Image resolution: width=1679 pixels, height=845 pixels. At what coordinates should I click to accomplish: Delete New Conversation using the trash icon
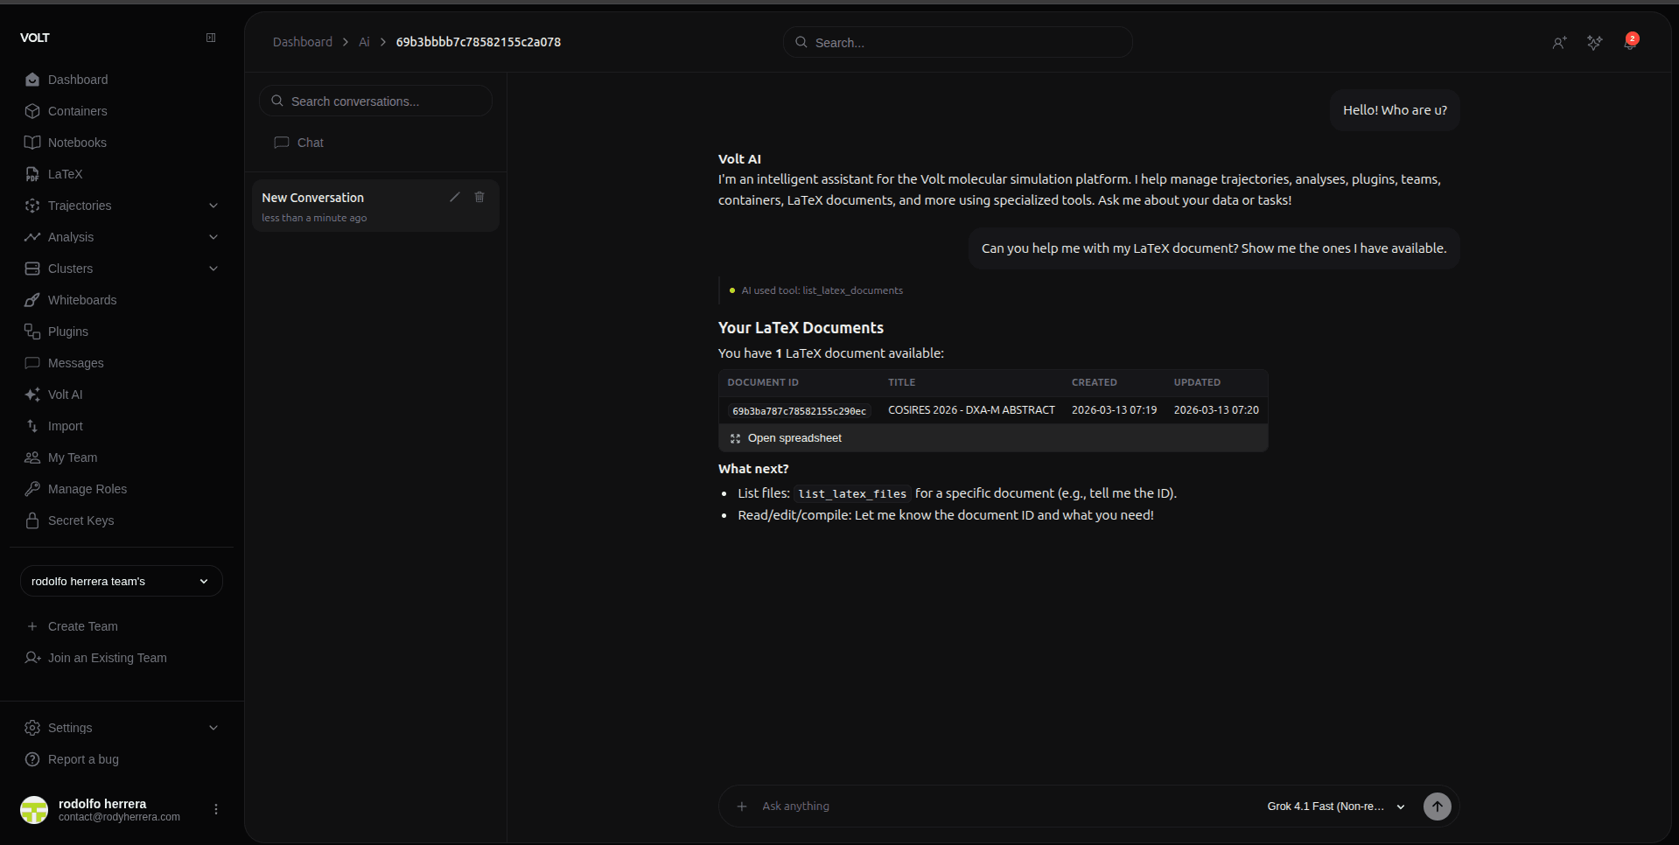click(479, 198)
